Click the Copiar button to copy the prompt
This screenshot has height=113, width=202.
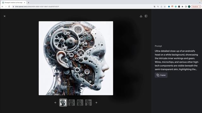click(161, 75)
